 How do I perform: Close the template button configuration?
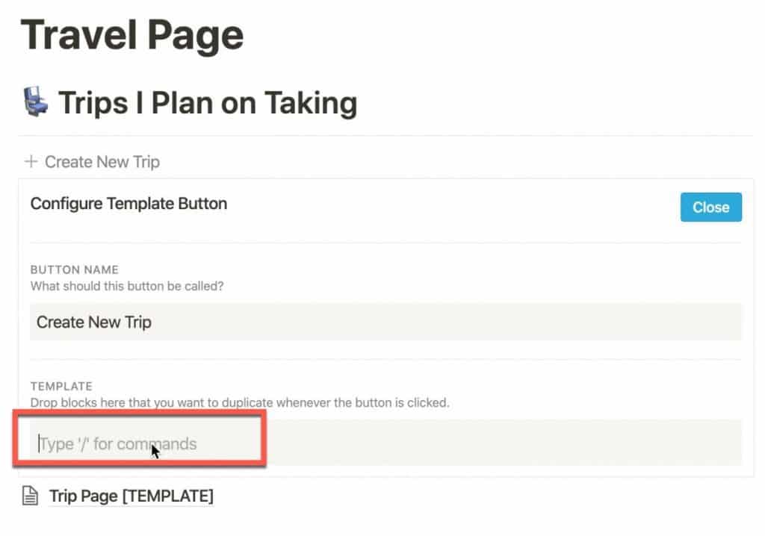(711, 208)
